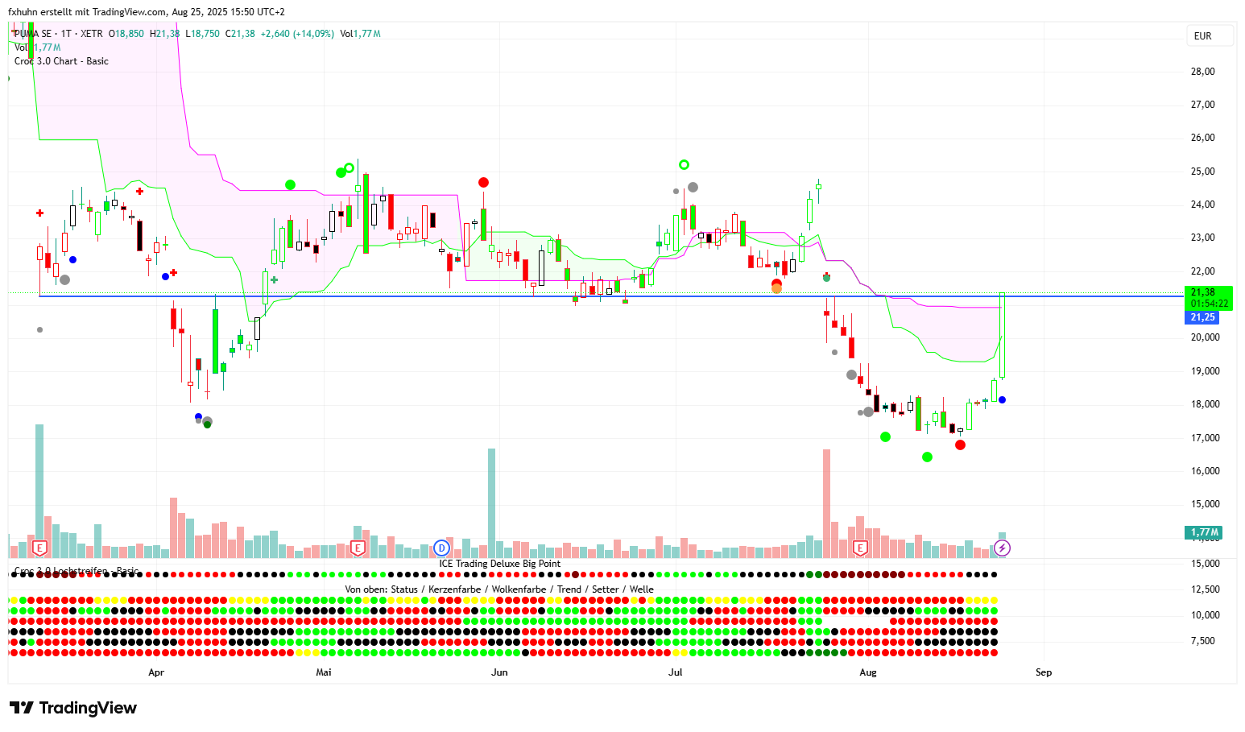Click the PUMA SE symbol title

[x=34, y=34]
